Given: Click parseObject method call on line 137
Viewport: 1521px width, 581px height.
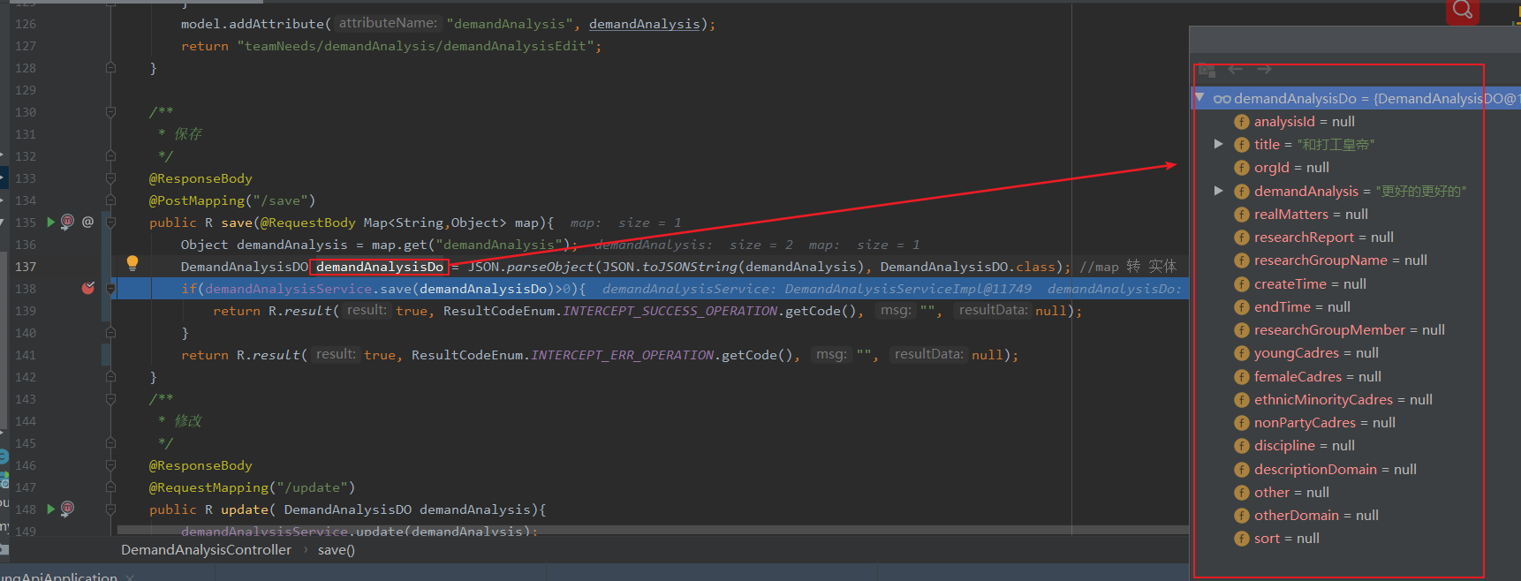Looking at the screenshot, I should coord(550,267).
